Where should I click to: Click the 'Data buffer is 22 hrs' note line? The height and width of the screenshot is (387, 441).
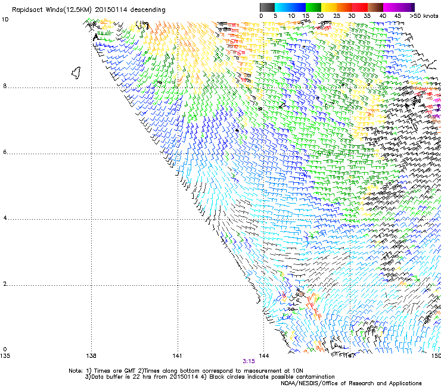tap(210, 377)
